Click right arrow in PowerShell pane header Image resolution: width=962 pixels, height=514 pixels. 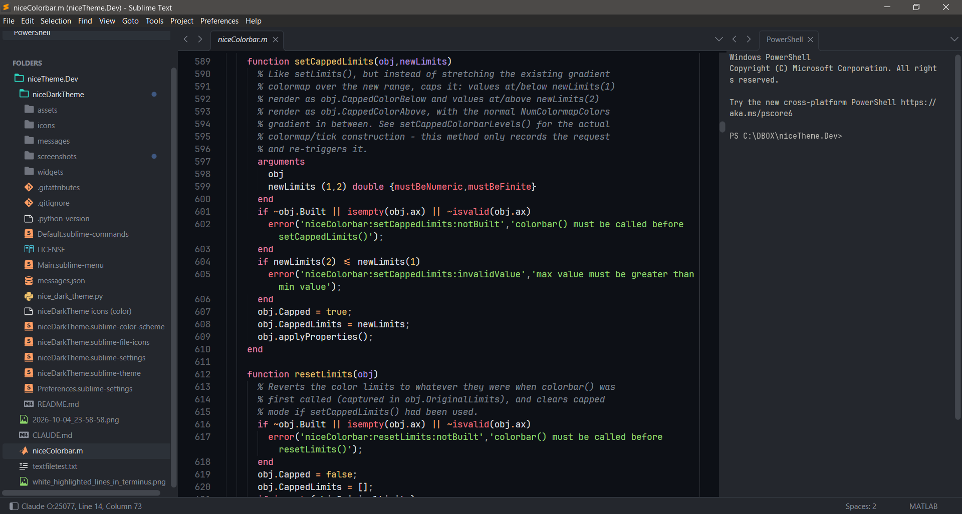(x=749, y=39)
